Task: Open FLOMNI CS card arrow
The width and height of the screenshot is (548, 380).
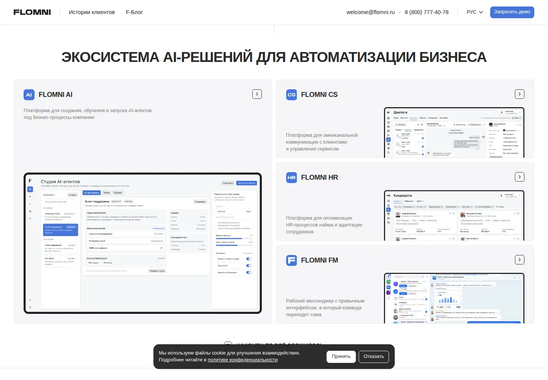Action: [519, 94]
